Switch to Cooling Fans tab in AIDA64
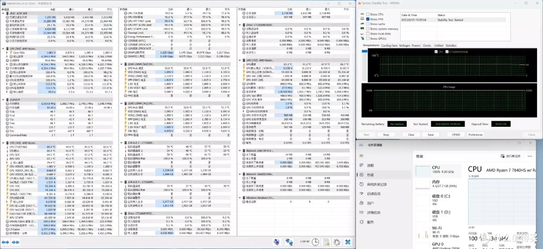 click(389, 45)
